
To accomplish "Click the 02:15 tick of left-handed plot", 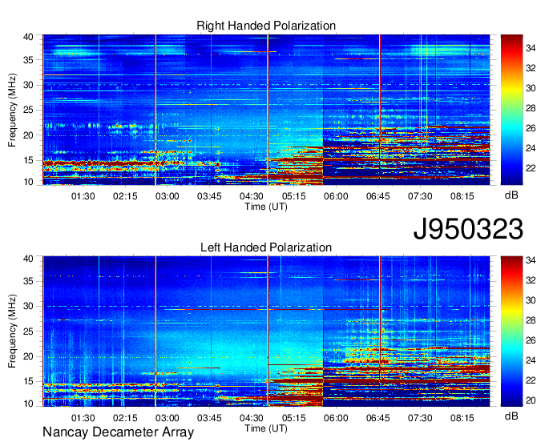I will click(125, 418).
